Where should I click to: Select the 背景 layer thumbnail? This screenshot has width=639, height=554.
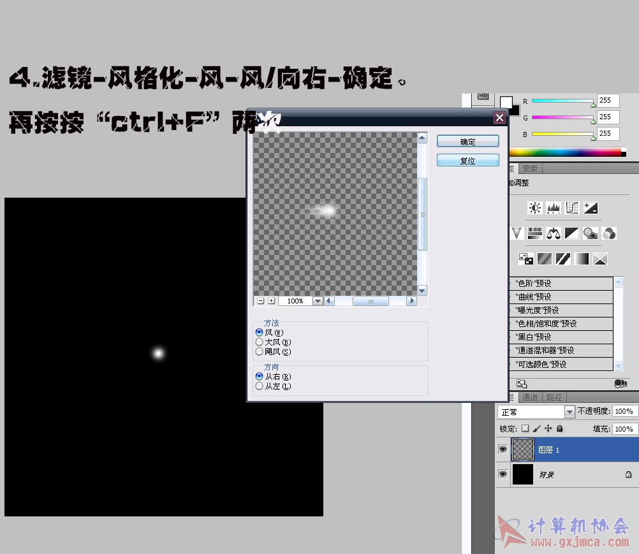[x=523, y=474]
